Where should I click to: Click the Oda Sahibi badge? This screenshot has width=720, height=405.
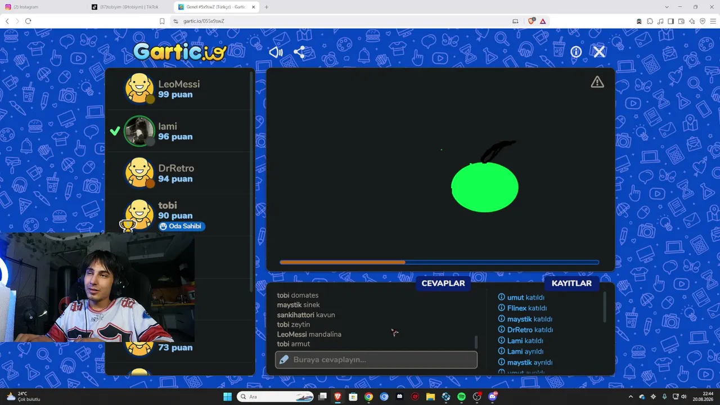click(181, 226)
